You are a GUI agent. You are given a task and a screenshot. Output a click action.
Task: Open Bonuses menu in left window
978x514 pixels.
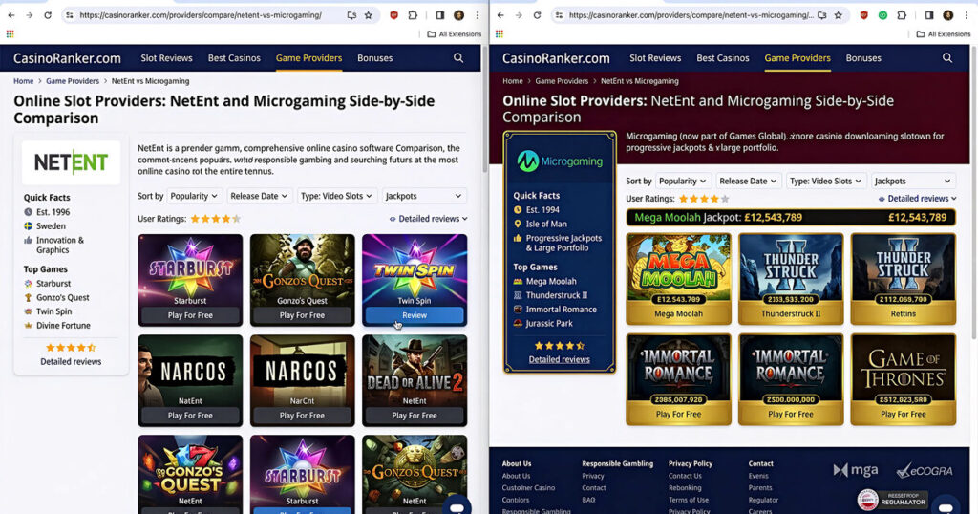click(374, 58)
